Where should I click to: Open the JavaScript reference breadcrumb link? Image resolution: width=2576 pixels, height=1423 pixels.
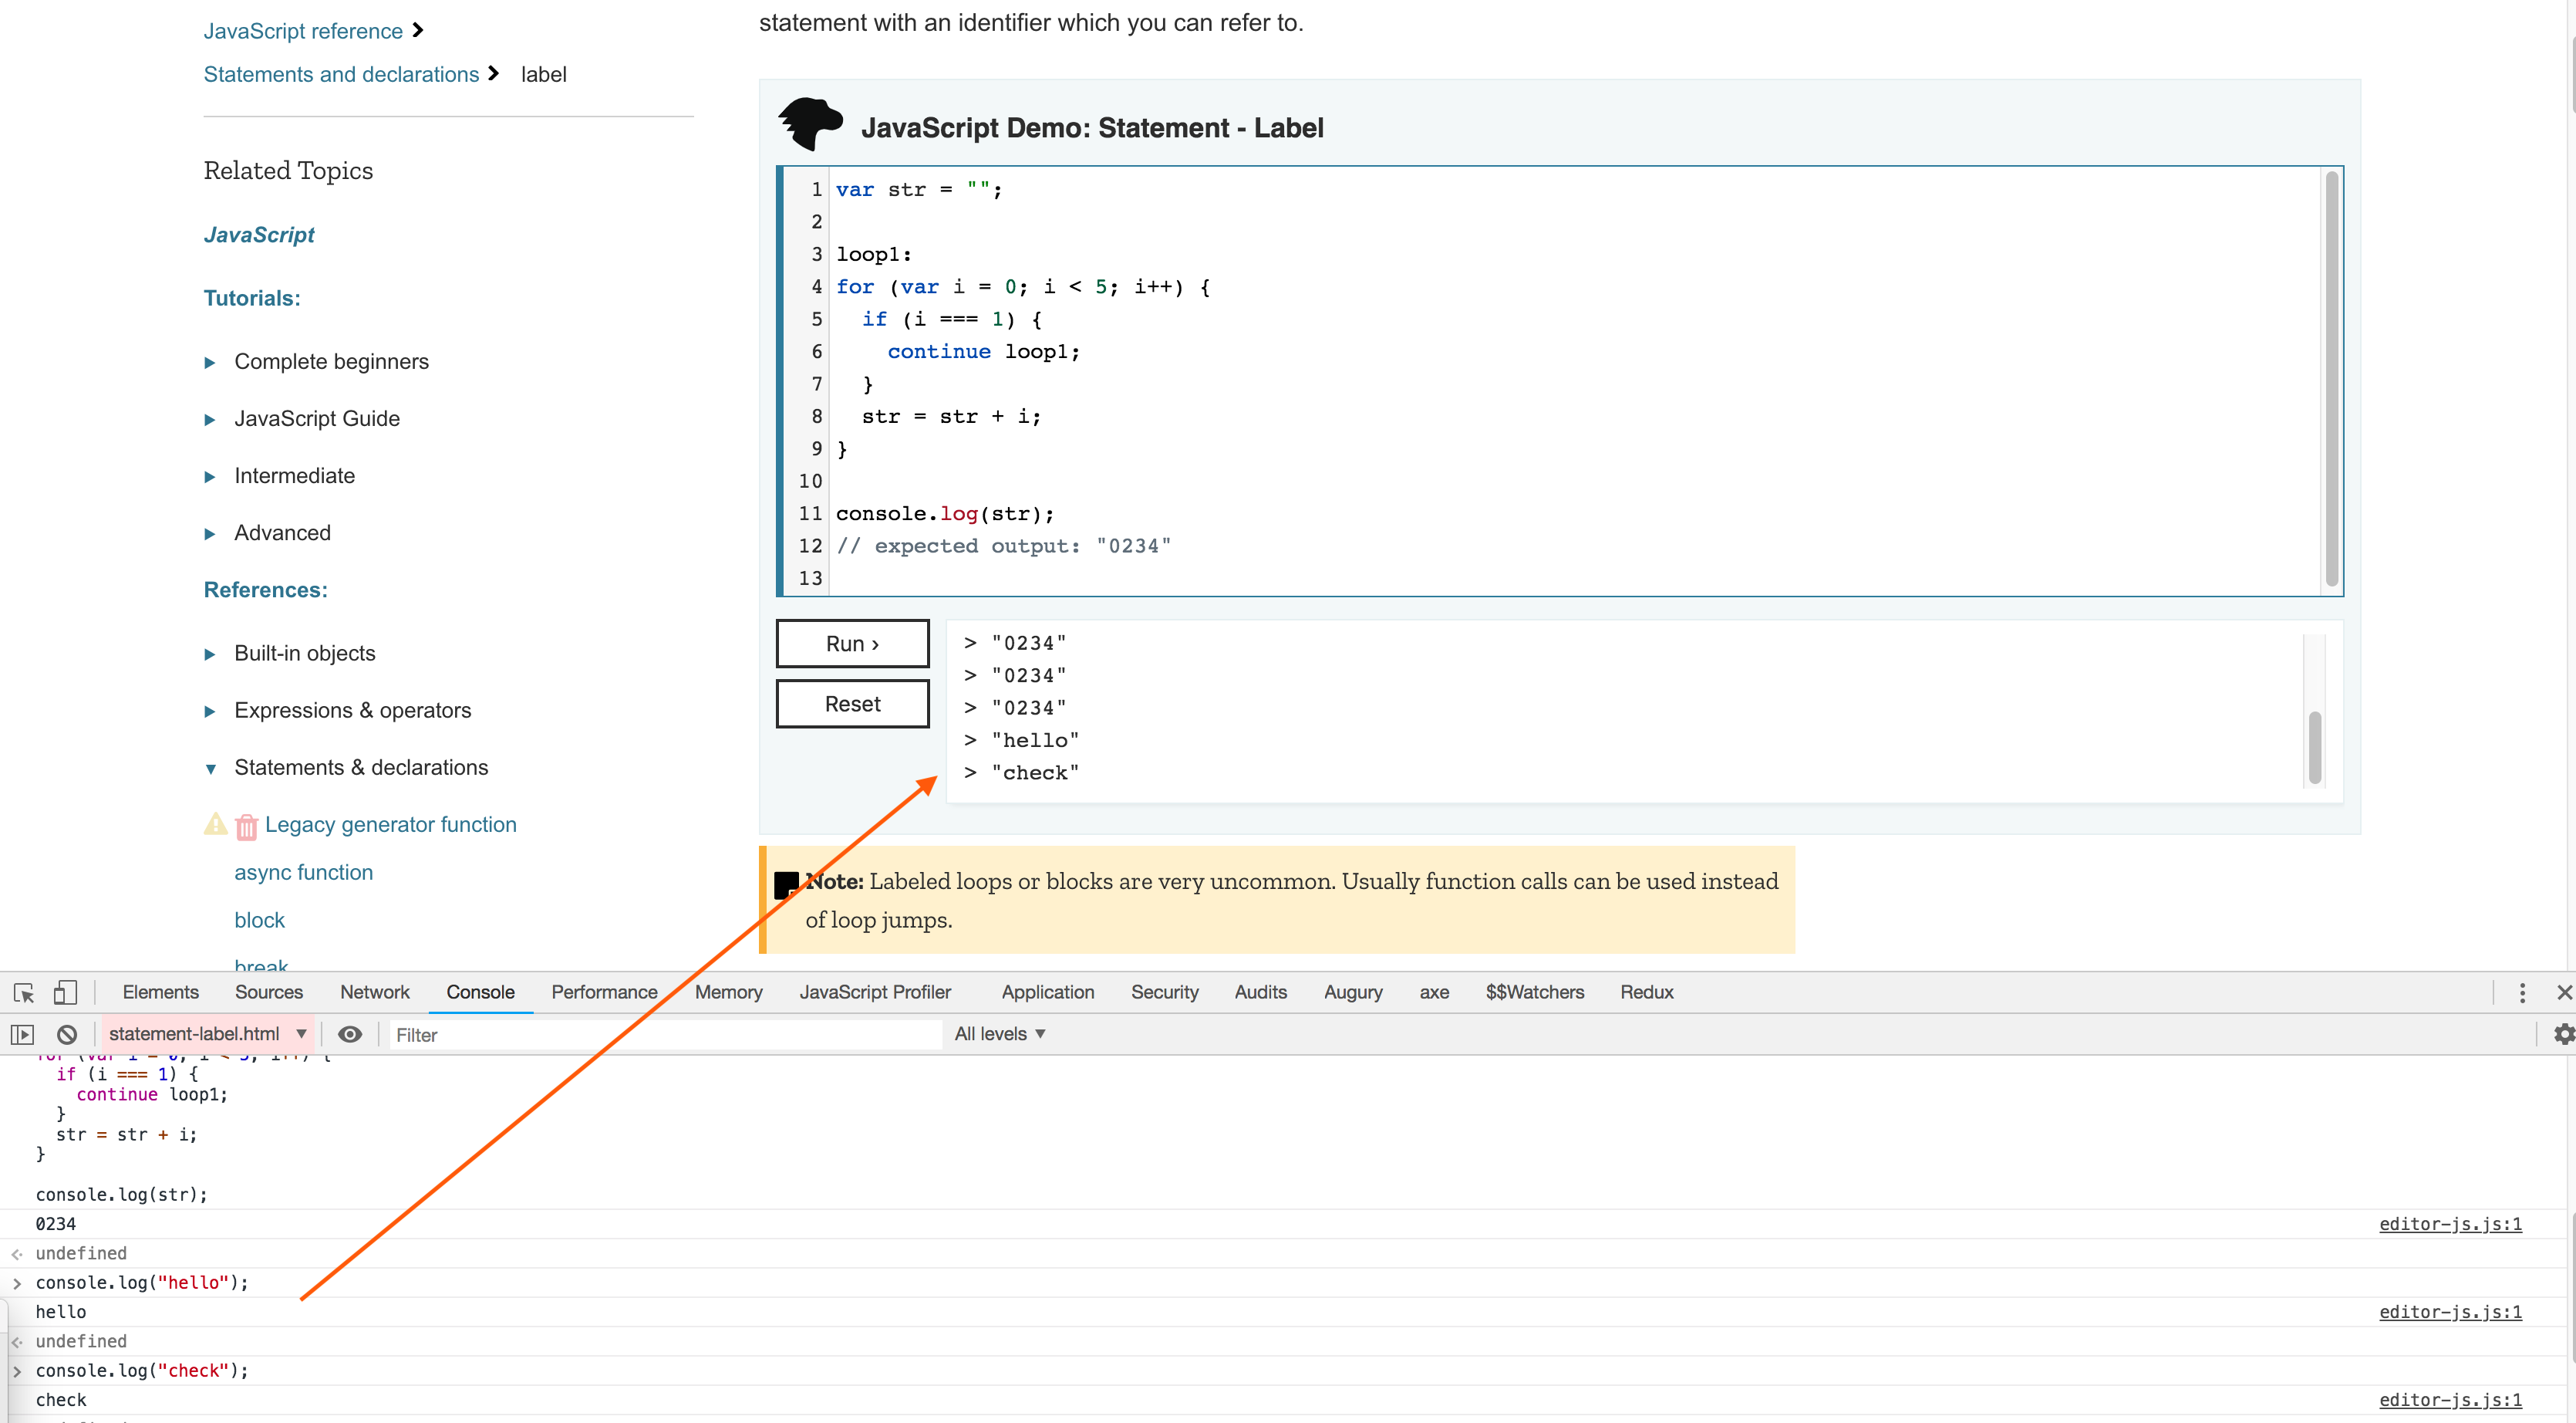click(302, 30)
